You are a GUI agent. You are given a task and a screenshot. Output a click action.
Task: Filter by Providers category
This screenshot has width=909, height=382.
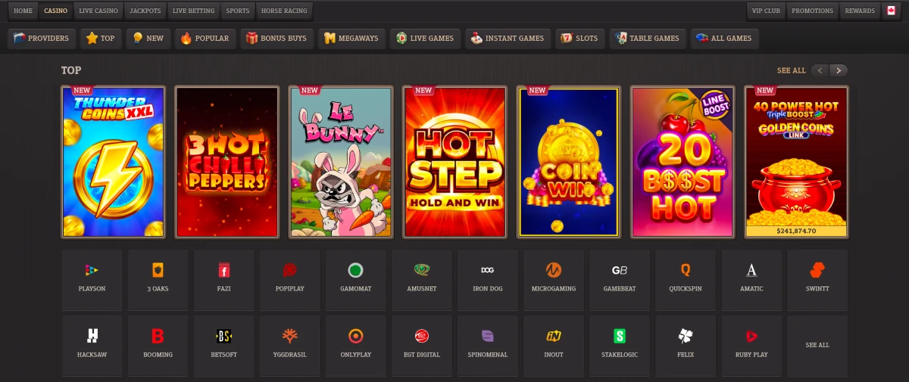(x=42, y=38)
